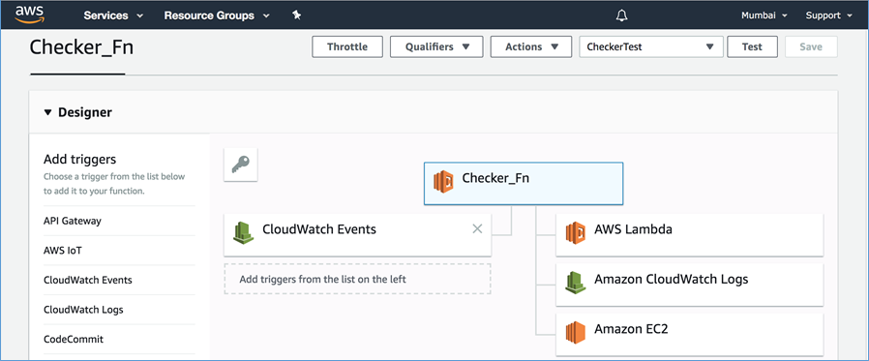Click the Throttle button
This screenshot has height=361, width=869.
coord(347,47)
